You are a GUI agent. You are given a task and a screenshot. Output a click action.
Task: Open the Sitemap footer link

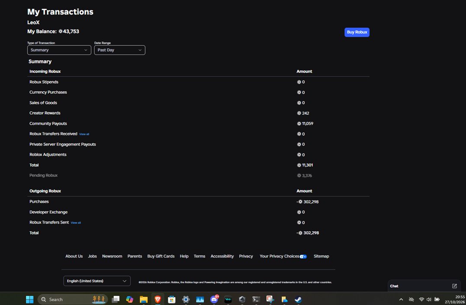[321, 256]
